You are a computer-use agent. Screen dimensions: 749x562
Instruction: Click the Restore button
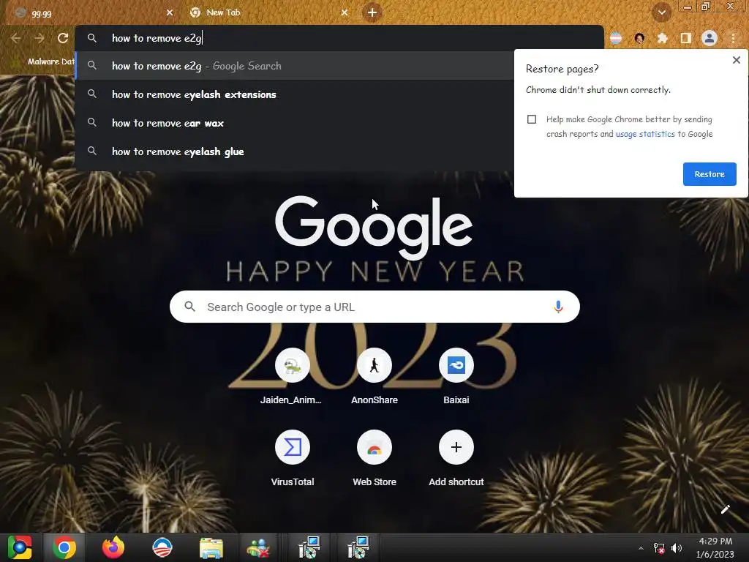710,174
